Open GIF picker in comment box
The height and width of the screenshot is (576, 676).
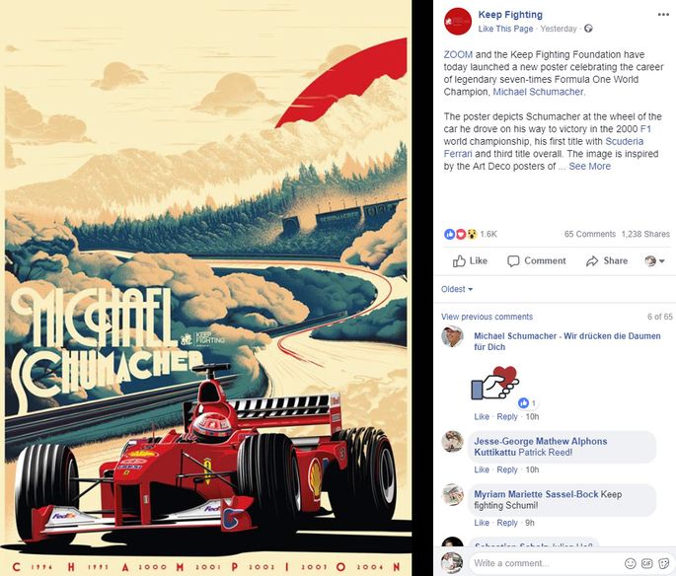coord(646,563)
